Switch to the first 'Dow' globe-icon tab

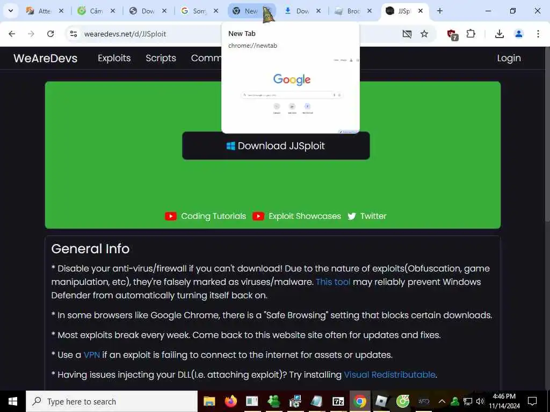coord(147,11)
